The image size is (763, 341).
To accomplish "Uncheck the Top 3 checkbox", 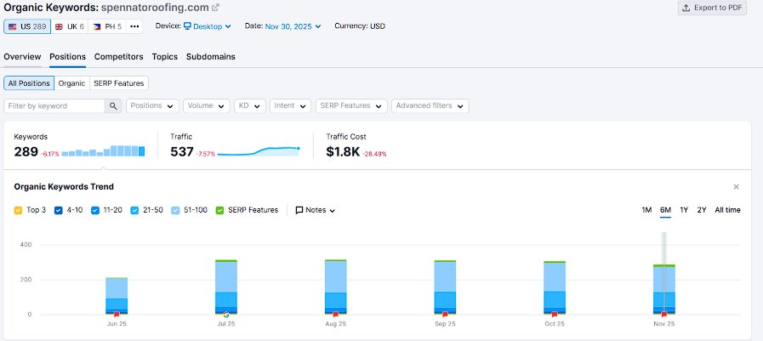I will click(18, 210).
